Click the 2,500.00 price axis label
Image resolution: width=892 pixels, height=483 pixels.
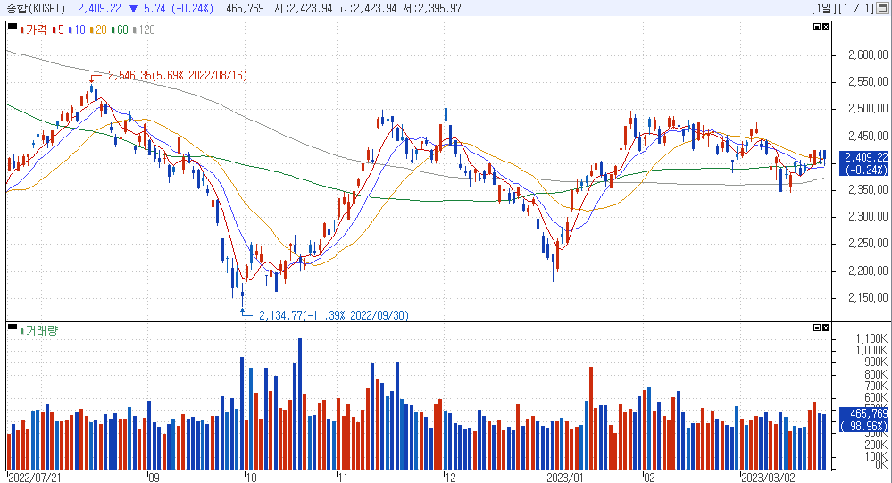(868, 109)
